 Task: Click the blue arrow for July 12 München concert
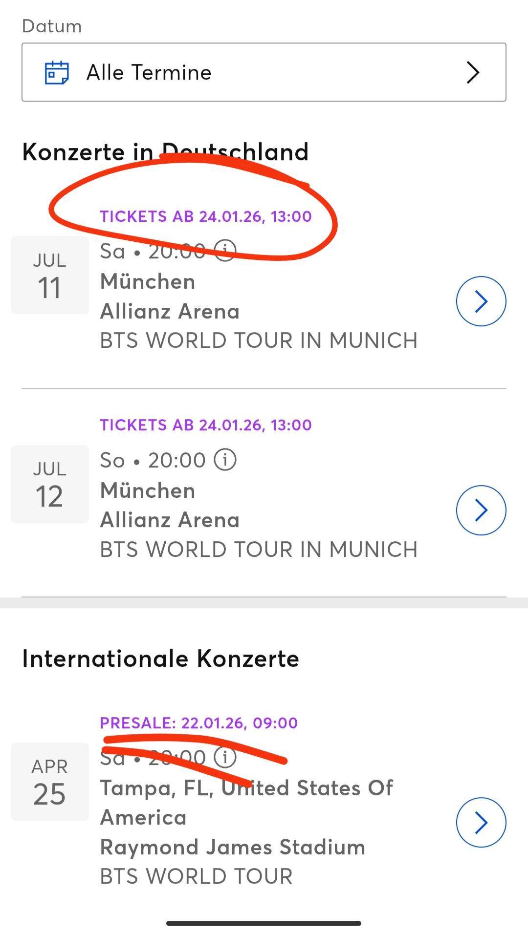coord(481,509)
